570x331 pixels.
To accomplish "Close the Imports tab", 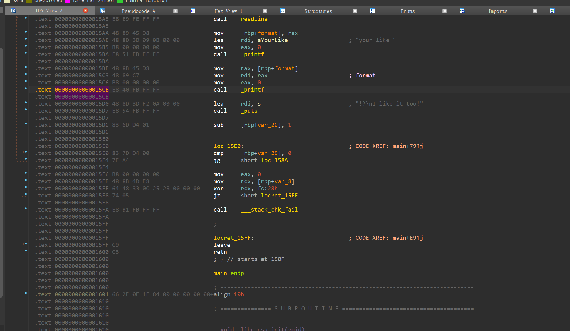I will [x=535, y=11].
